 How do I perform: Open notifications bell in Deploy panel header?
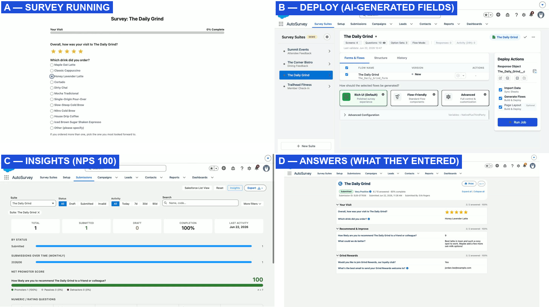[531, 14]
